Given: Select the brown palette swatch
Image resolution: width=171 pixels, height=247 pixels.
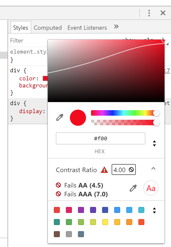Looking at the screenshot, I should 57,234.
